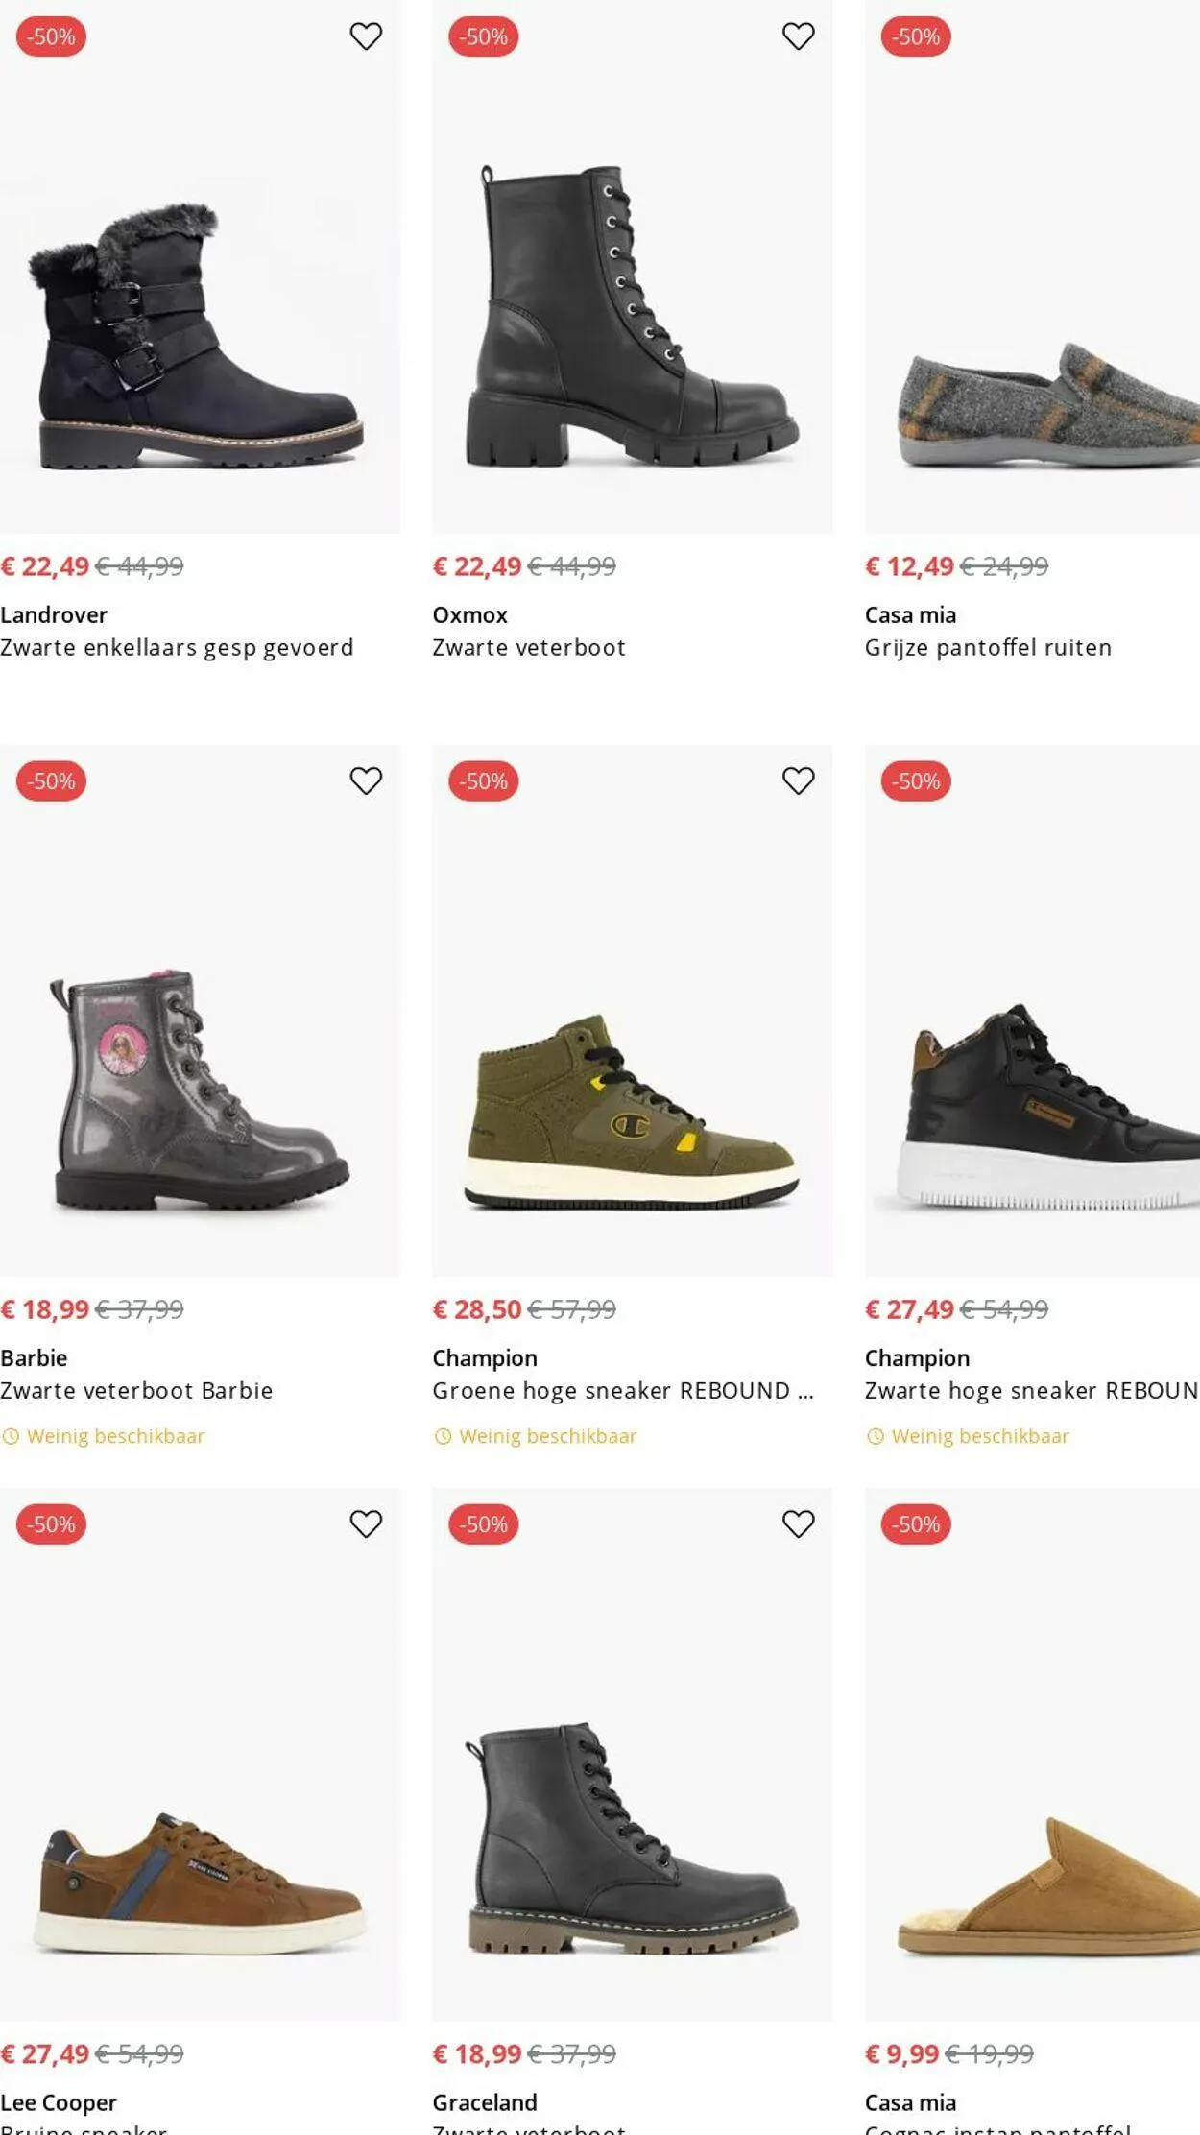Open 'Zwarte enkellaars gesp gevoerd' product link

click(177, 648)
